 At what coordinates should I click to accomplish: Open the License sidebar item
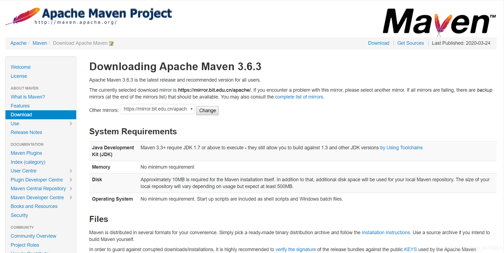[19, 76]
